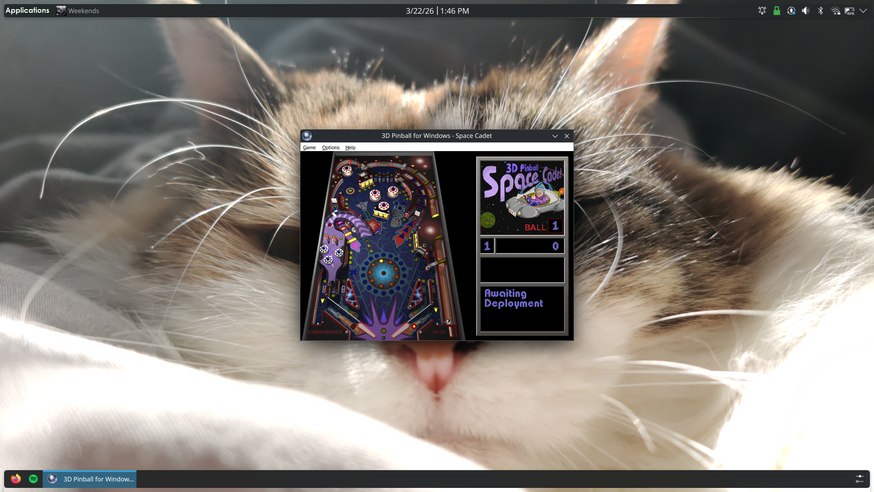This screenshot has height=492, width=874.
Task: Select 3D Pinball taskbar window button
Action: pos(90,479)
